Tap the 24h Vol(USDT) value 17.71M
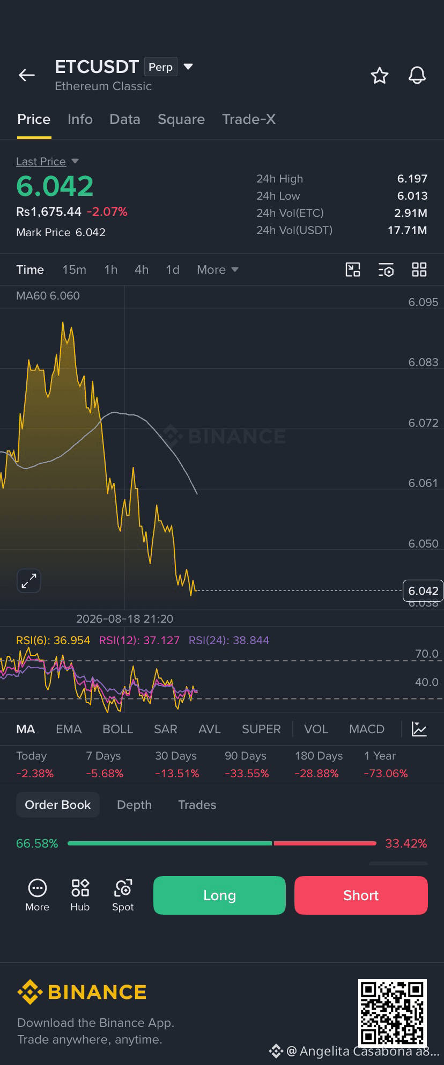 click(408, 230)
